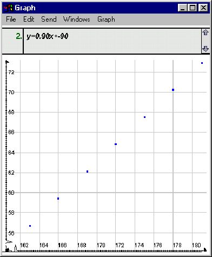Select equation number 2. label

click(19, 37)
